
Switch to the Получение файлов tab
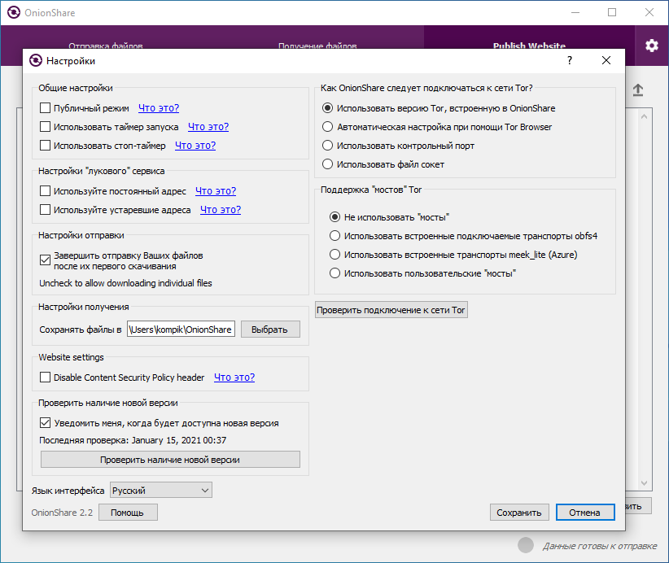tap(317, 46)
